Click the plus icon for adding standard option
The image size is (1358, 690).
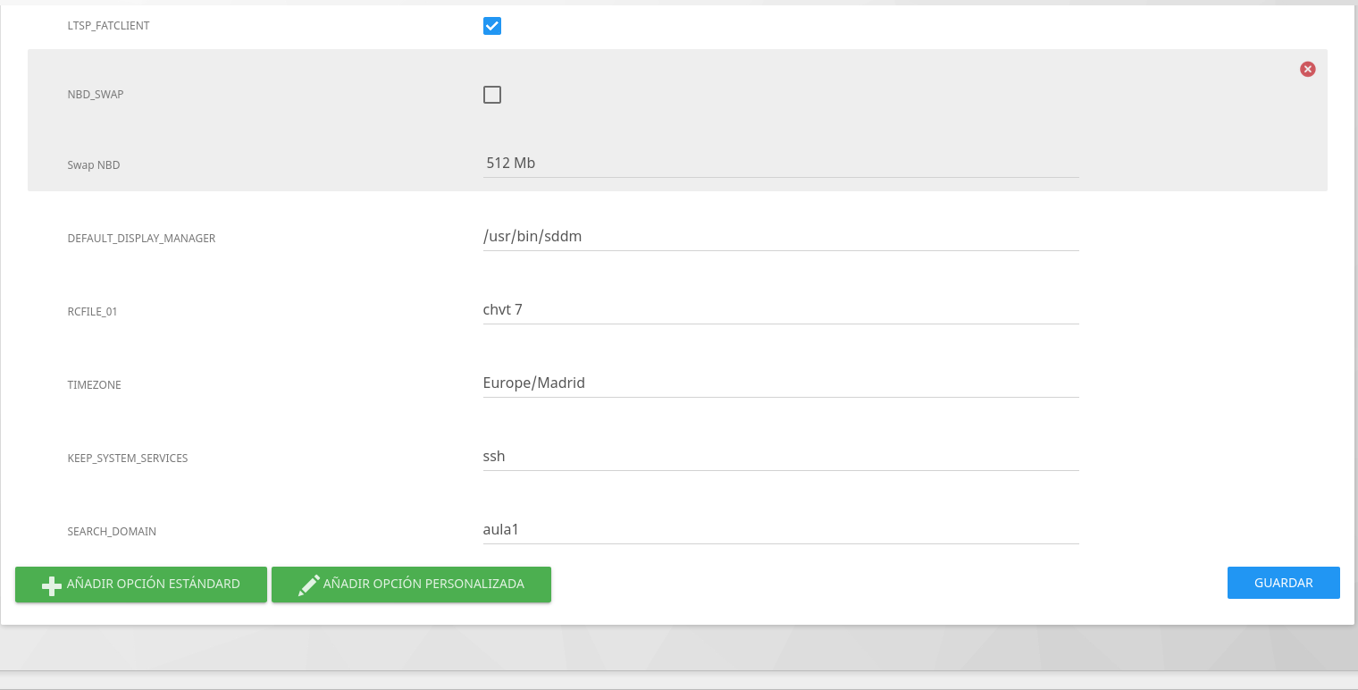pos(52,585)
